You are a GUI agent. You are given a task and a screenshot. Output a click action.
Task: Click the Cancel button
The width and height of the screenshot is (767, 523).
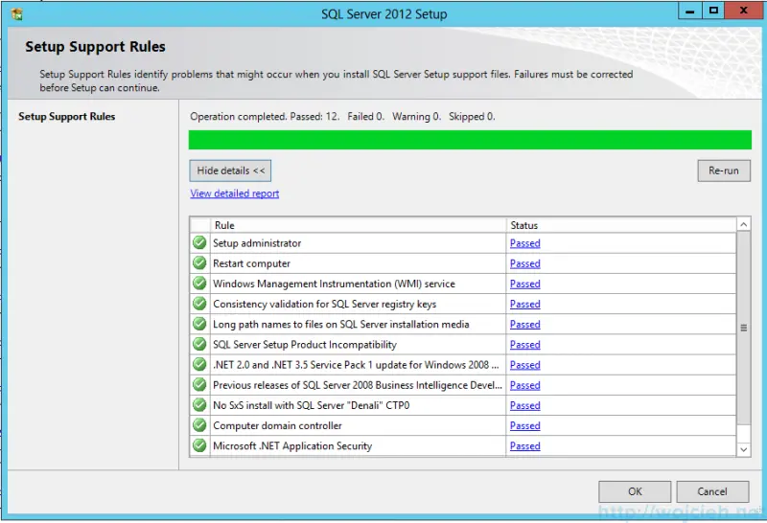[712, 491]
